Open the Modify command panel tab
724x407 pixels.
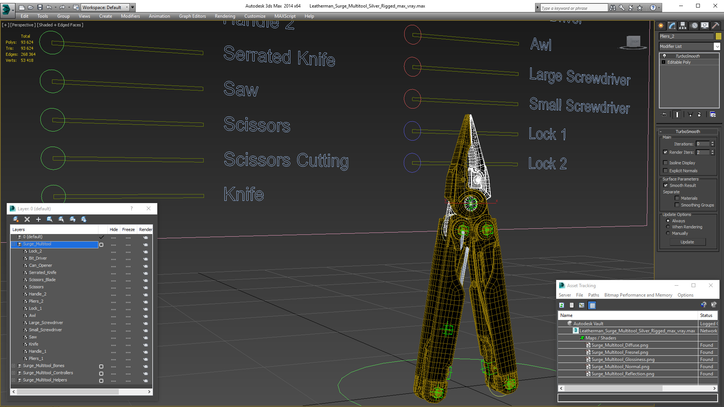(672, 26)
